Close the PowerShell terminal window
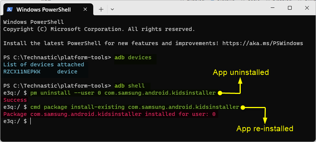The image size is (316, 142). (307, 8)
